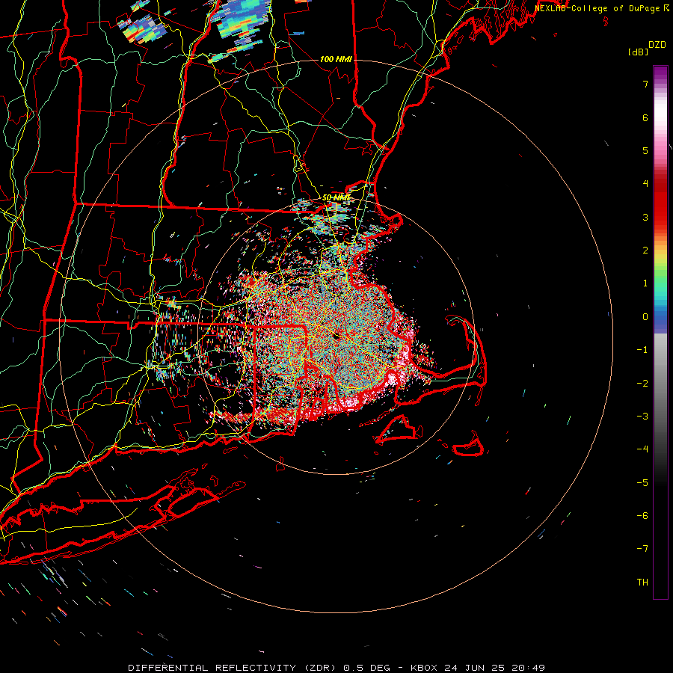Click the 1 value on the scale
The height and width of the screenshot is (673, 673).
tap(645, 283)
